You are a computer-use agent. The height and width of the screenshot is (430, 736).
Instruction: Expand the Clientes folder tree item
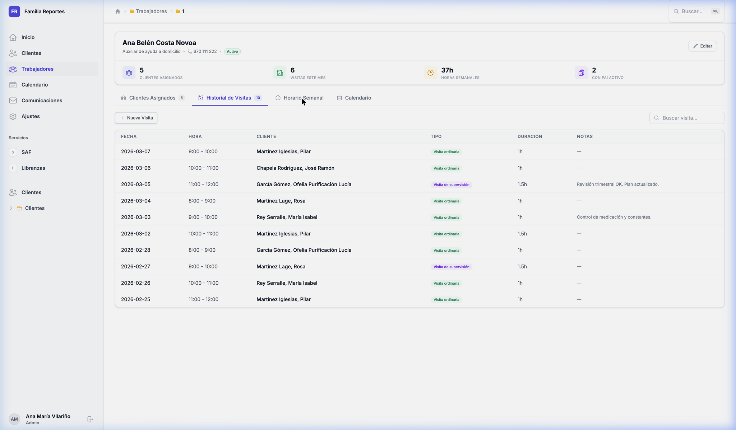11,208
